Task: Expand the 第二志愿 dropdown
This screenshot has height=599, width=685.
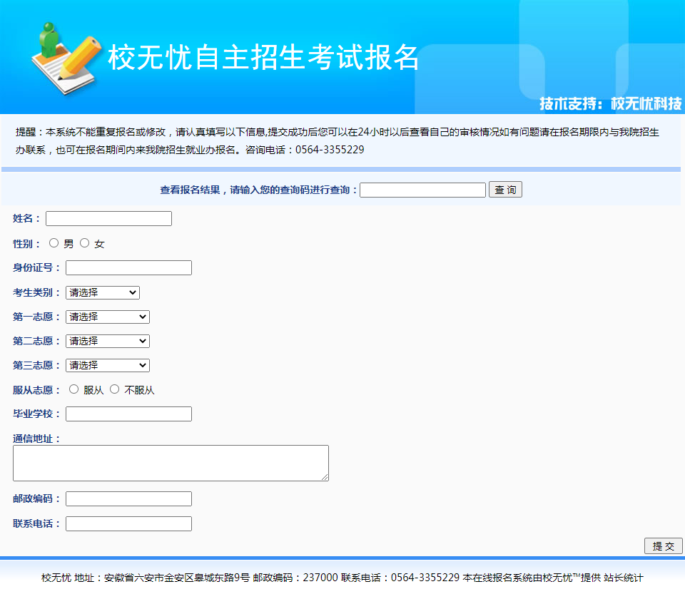Action: 108,342
